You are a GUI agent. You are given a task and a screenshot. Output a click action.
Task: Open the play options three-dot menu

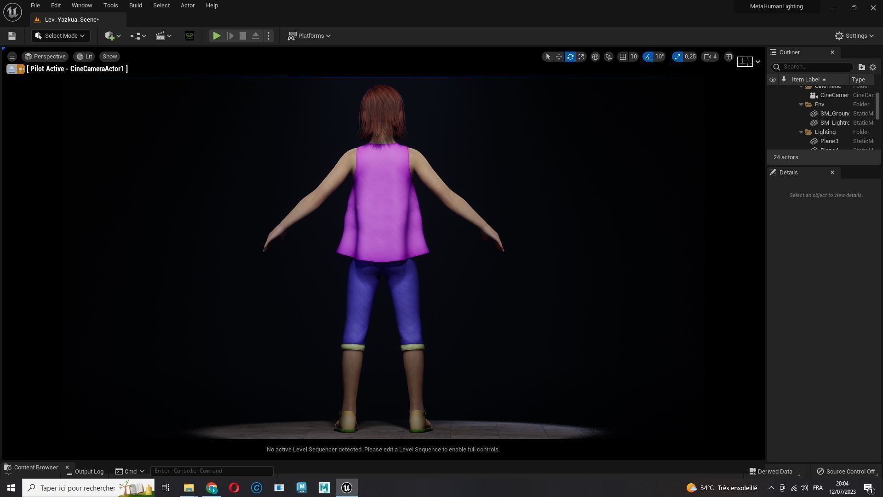pos(269,36)
